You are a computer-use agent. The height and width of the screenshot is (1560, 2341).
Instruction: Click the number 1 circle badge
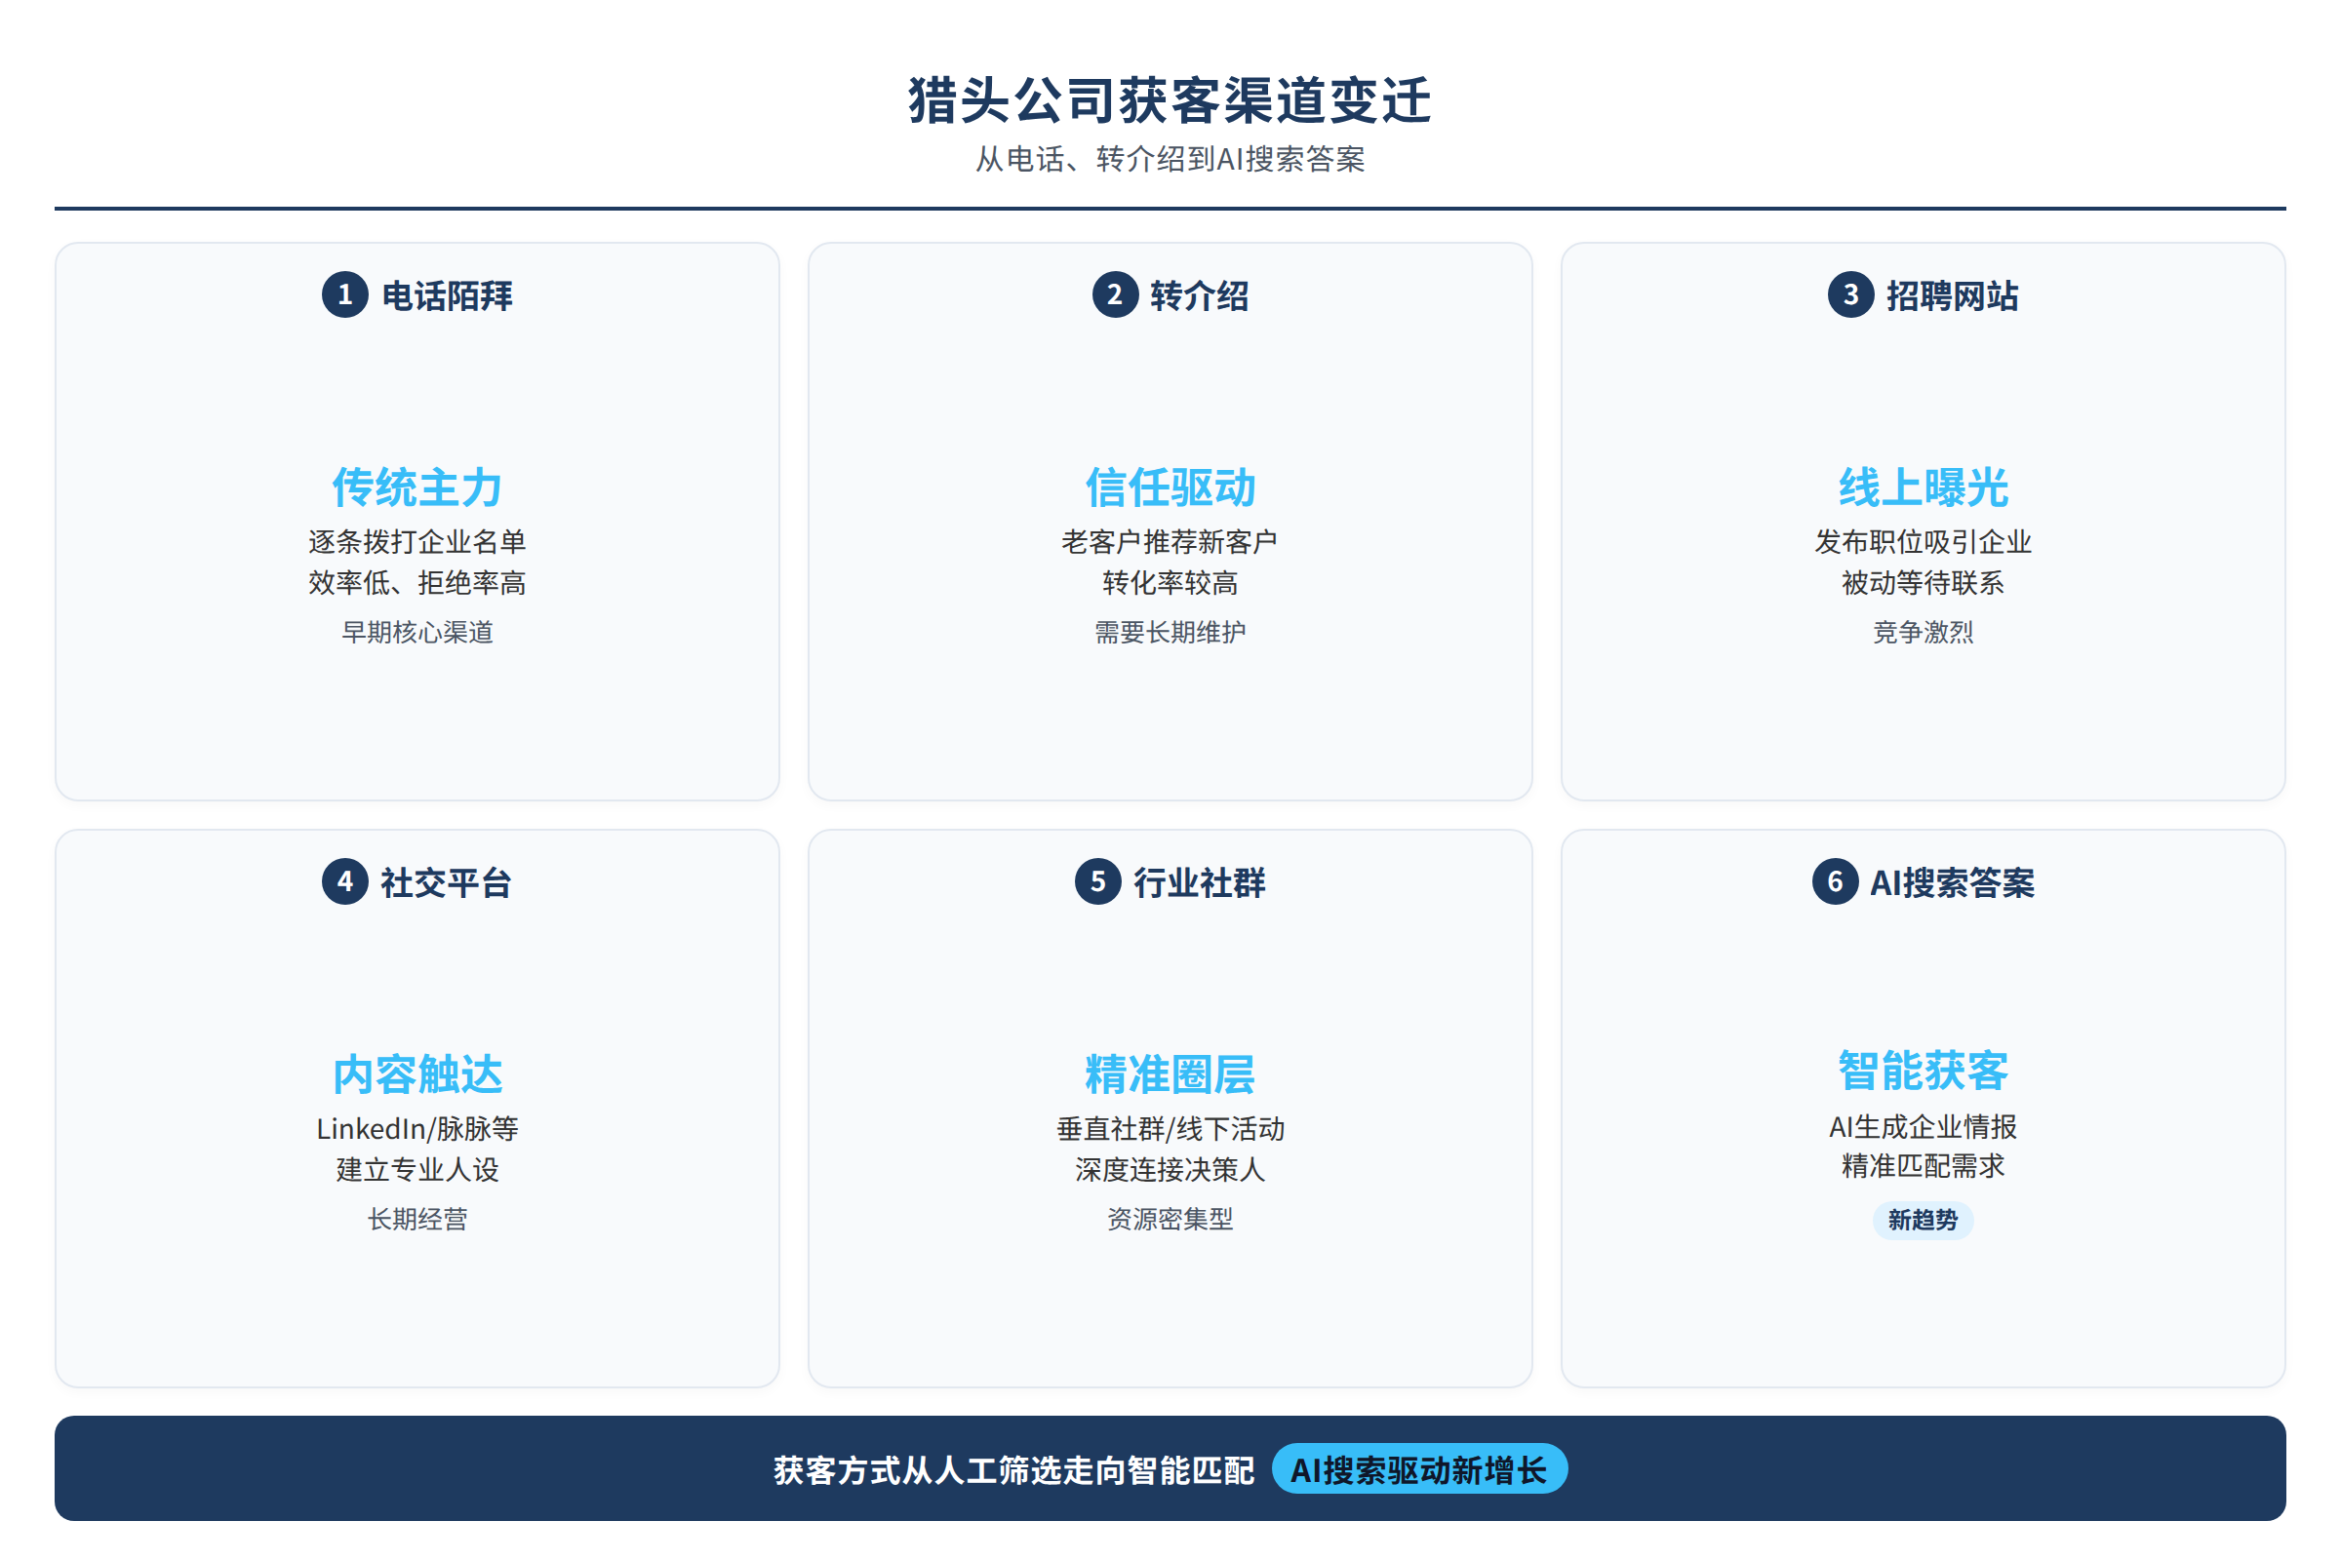point(344,294)
